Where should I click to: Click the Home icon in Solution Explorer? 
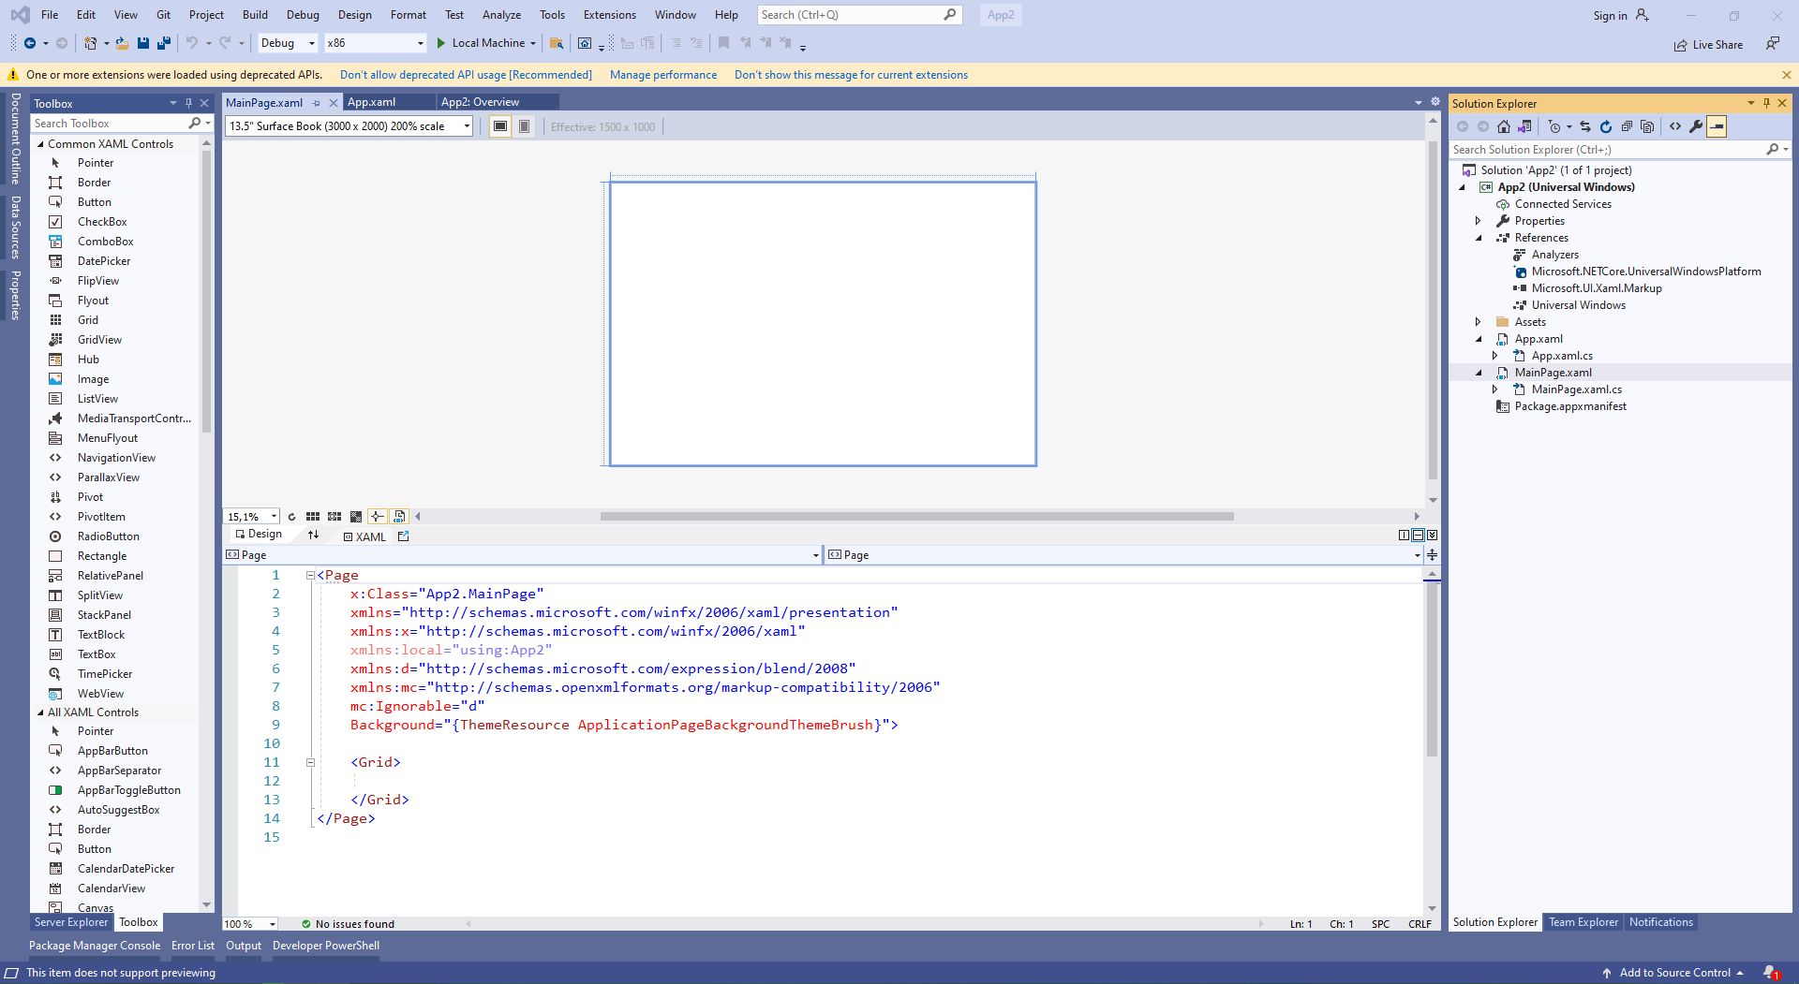1504,126
